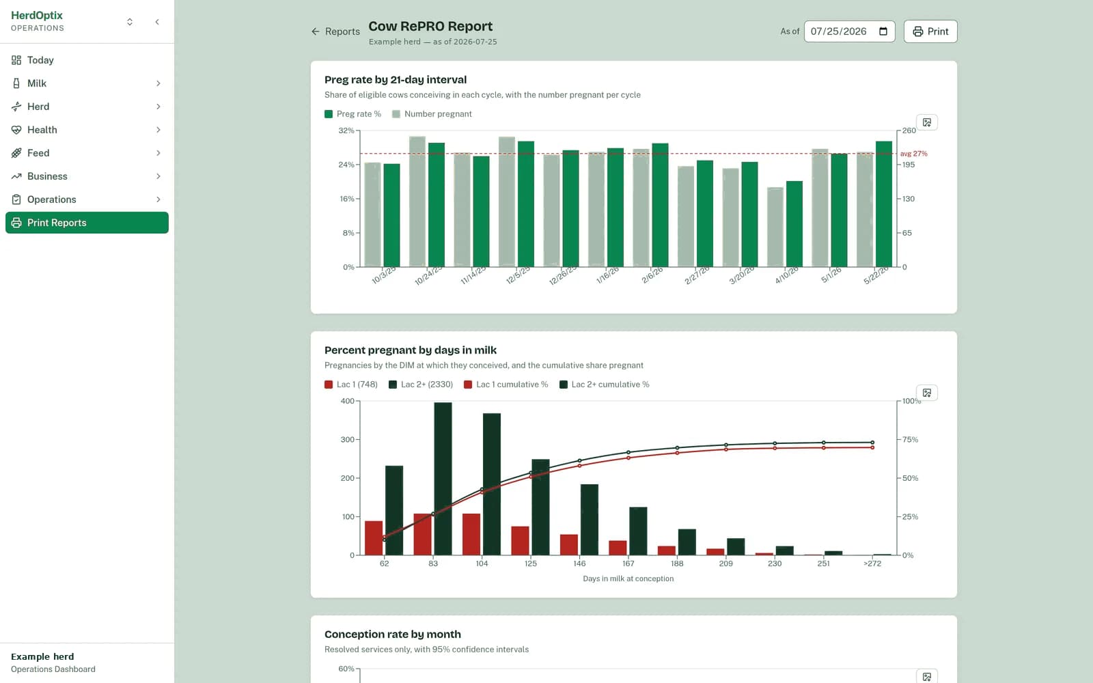This screenshot has width=1093, height=683.
Task: Toggle the Lac 1 (748) legend series
Action: [x=351, y=385]
